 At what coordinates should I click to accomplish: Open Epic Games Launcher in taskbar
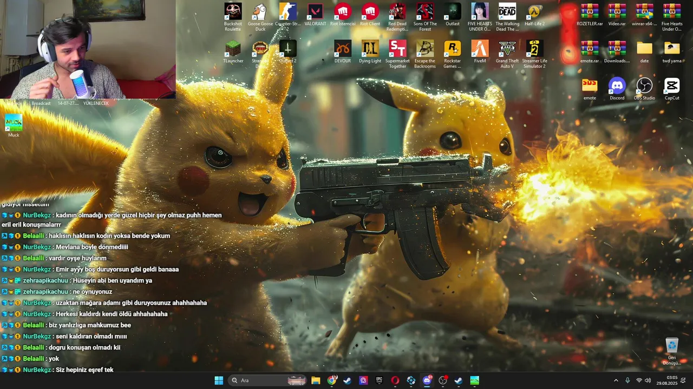(380, 380)
